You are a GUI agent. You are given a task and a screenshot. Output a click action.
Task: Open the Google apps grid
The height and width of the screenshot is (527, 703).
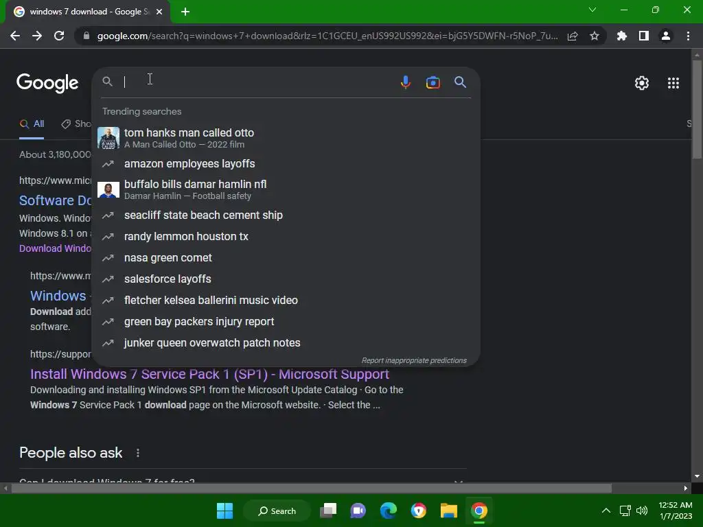click(673, 83)
